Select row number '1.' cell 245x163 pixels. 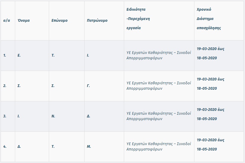[5, 55]
